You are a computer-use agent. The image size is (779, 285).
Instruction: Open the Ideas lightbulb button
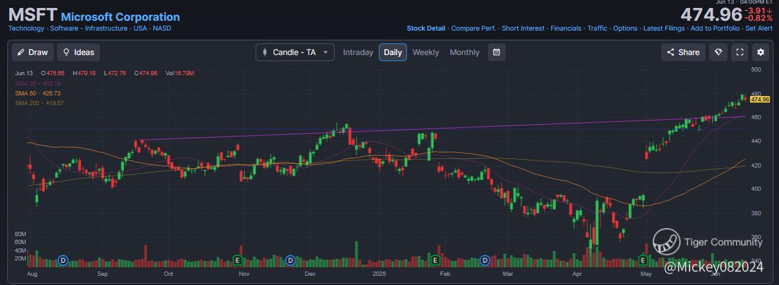78,52
